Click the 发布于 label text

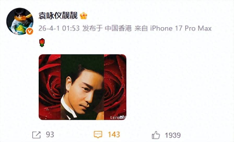(92, 28)
